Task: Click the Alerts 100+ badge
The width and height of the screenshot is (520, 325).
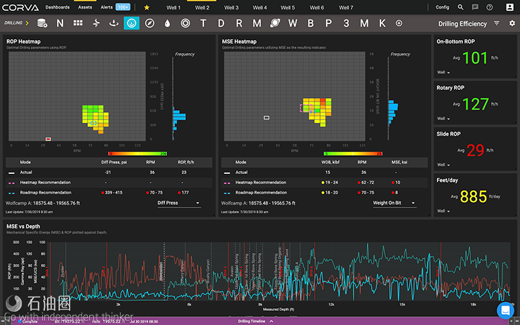Action: [123, 7]
